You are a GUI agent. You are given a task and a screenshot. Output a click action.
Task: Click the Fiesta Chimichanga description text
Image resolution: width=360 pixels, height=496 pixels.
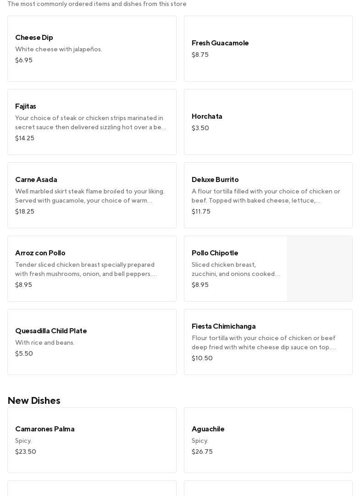[x=264, y=343]
